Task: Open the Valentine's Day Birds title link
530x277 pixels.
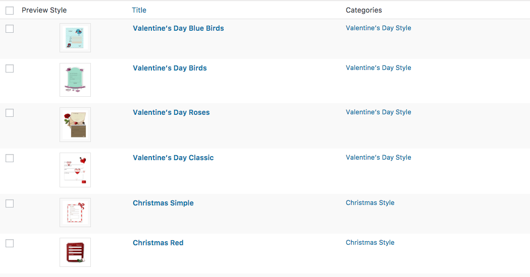Action: coord(170,68)
